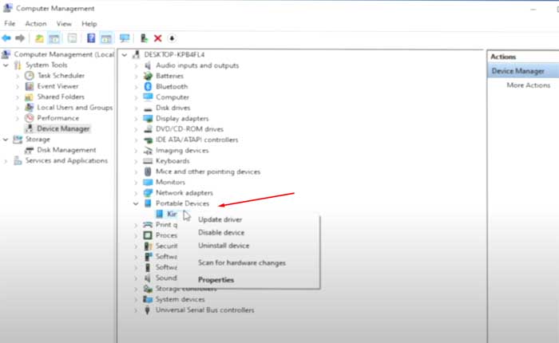Expand the Network adapters category
This screenshot has width=559, height=343.
click(x=137, y=193)
